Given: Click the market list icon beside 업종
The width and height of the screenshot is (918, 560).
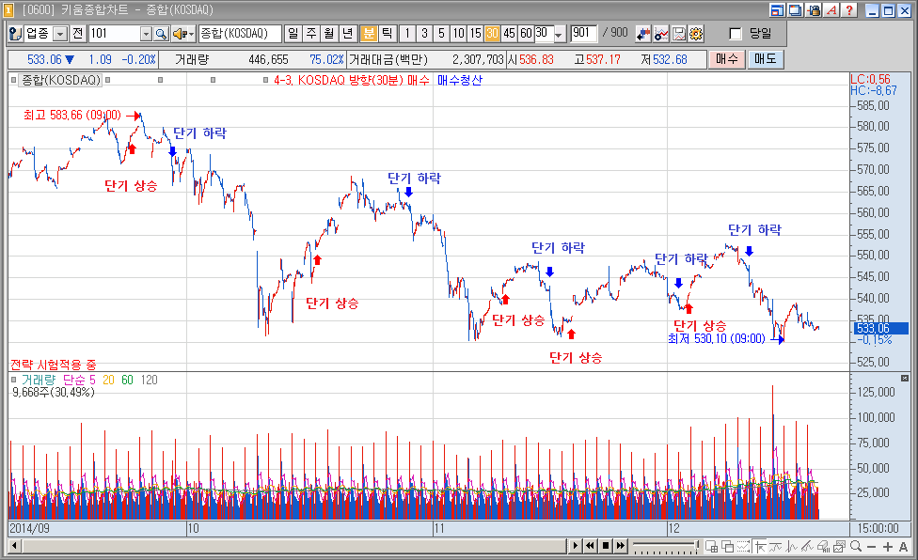Looking at the screenshot, I should point(16,34).
